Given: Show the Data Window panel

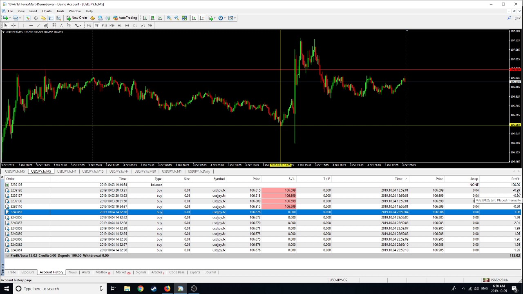Looking at the screenshot, I should [x=36, y=18].
